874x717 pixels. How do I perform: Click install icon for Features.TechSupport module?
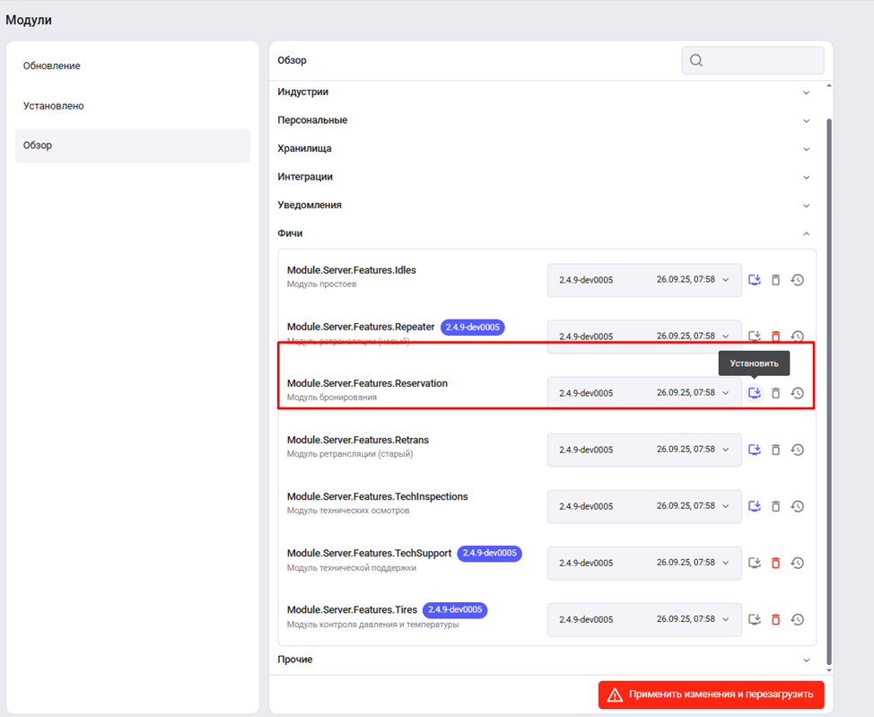755,563
